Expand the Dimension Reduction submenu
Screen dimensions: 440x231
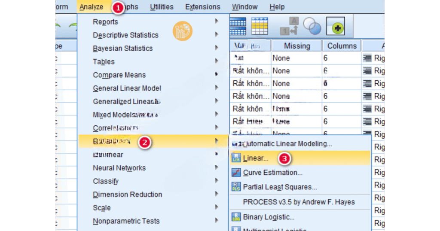127,195
